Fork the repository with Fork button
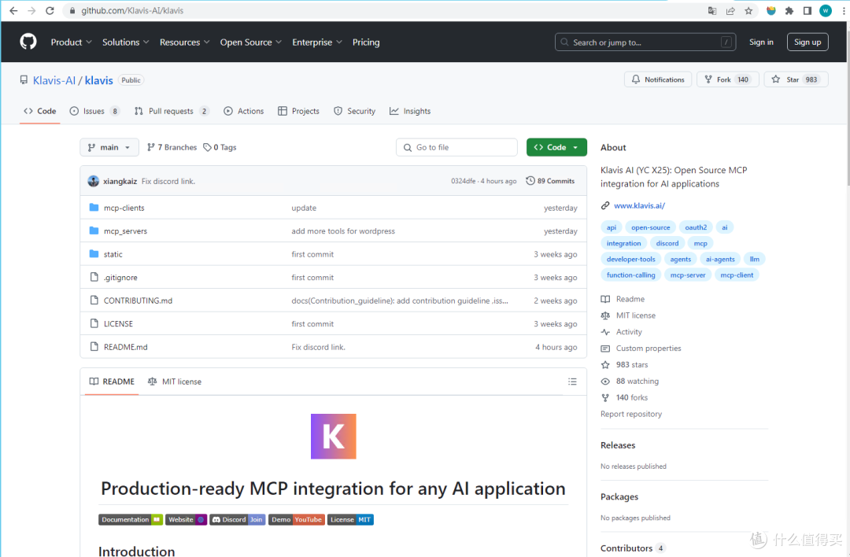Image resolution: width=850 pixels, height=557 pixels. coord(727,79)
